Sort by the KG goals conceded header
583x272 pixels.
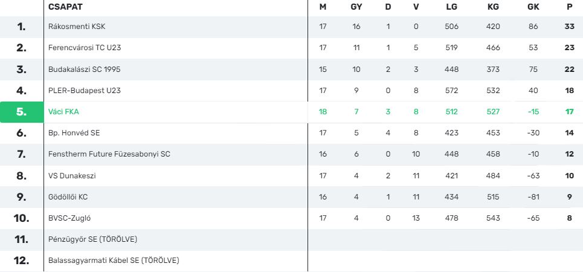pos(493,7)
